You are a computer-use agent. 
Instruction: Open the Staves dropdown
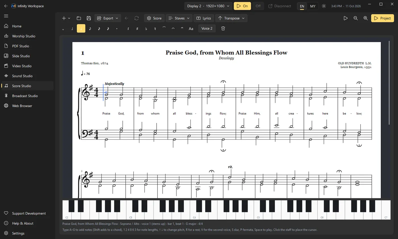[x=179, y=18]
